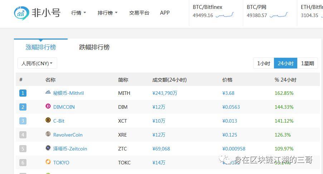Open the RevolverCoin link

coord(68,135)
